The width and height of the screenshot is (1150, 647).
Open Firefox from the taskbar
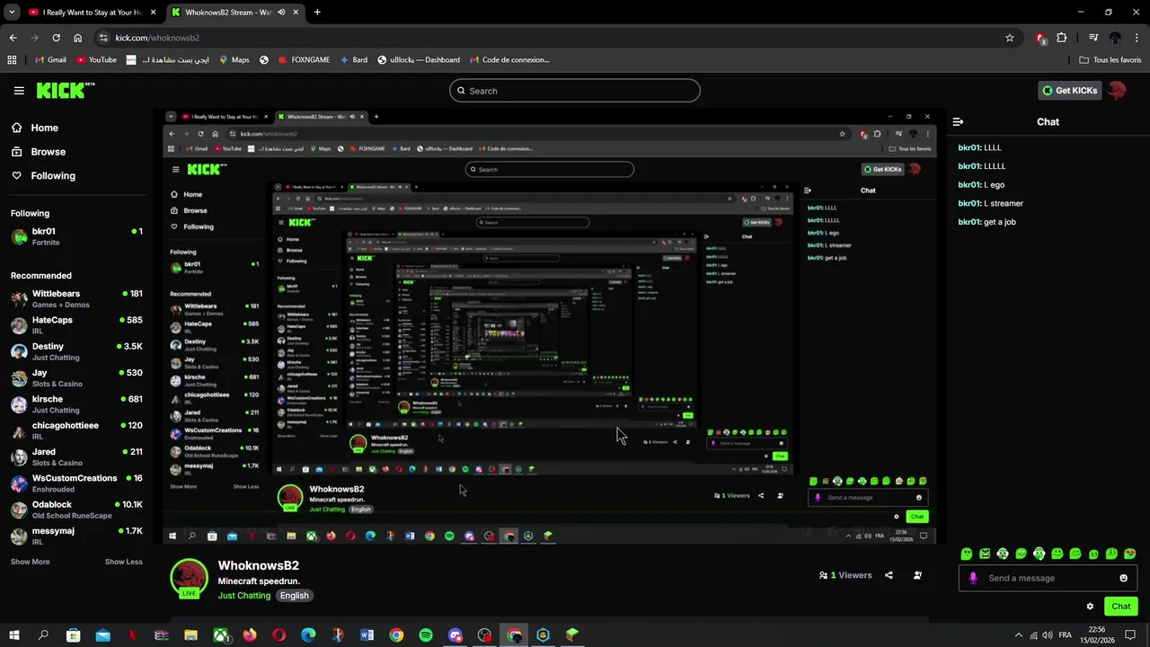tap(249, 635)
